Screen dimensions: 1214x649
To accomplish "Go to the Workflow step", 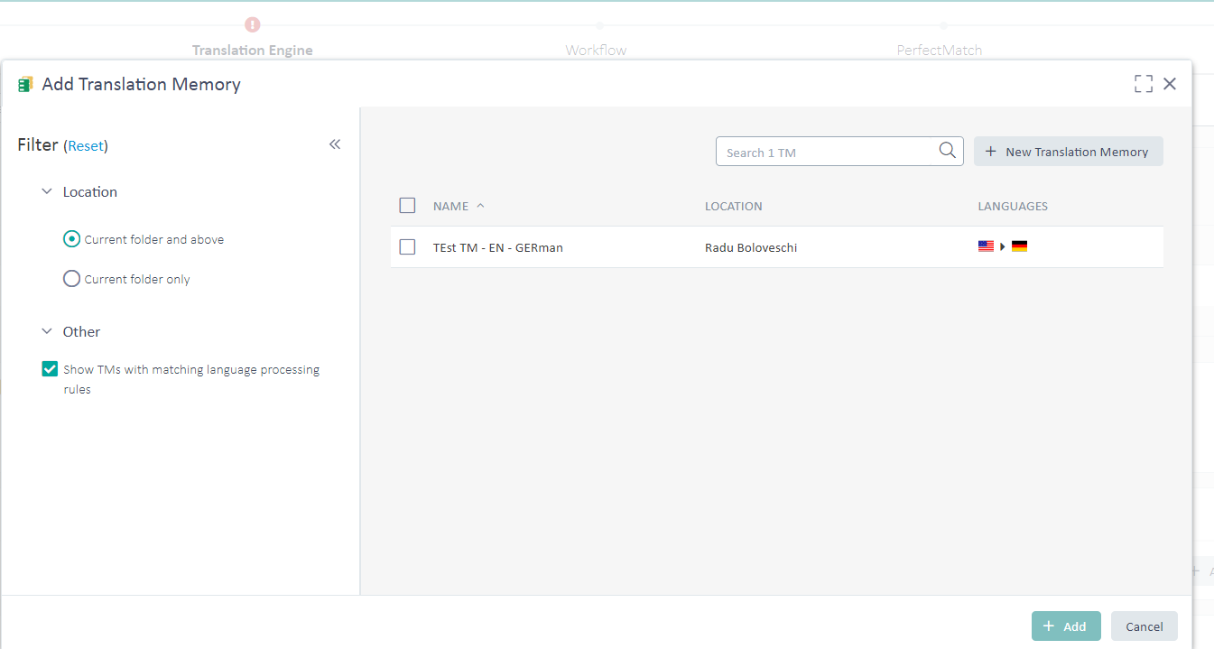I will (596, 50).
